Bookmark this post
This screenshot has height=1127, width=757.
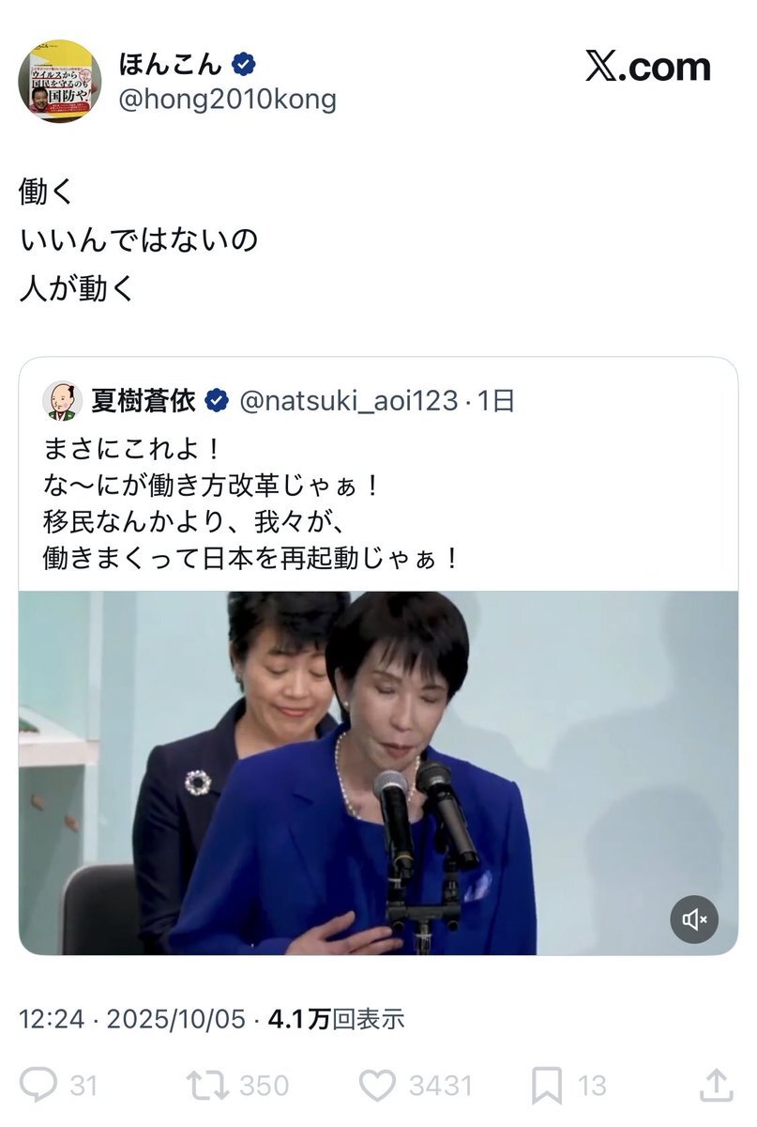click(546, 1087)
